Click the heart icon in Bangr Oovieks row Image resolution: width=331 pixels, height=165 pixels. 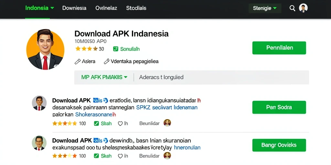coord(120,156)
